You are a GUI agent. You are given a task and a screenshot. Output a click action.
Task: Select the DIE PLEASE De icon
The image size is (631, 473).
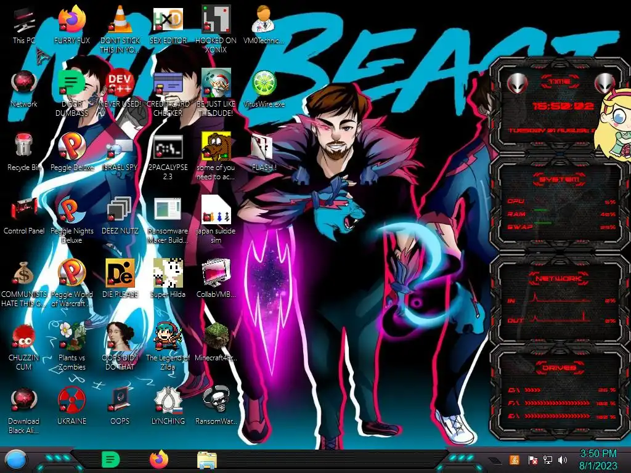pyautogui.click(x=120, y=278)
